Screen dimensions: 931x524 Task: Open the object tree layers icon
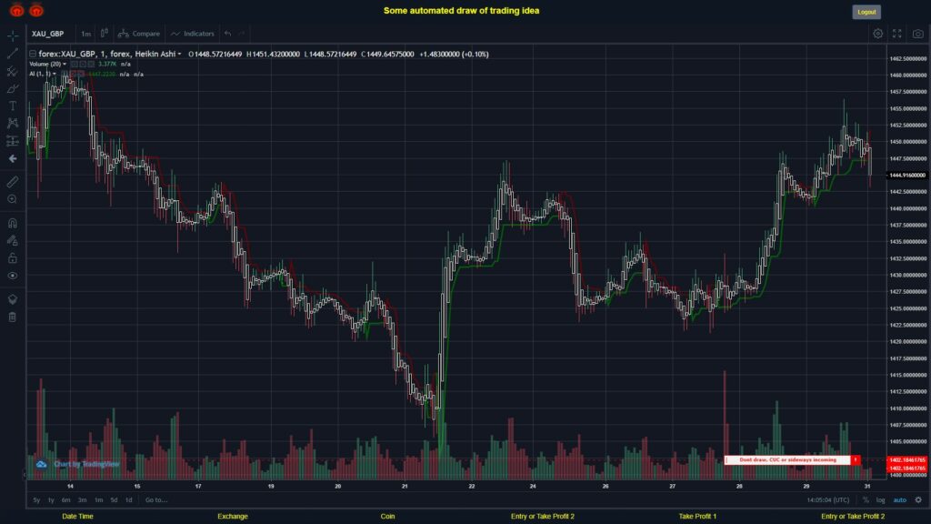13,299
